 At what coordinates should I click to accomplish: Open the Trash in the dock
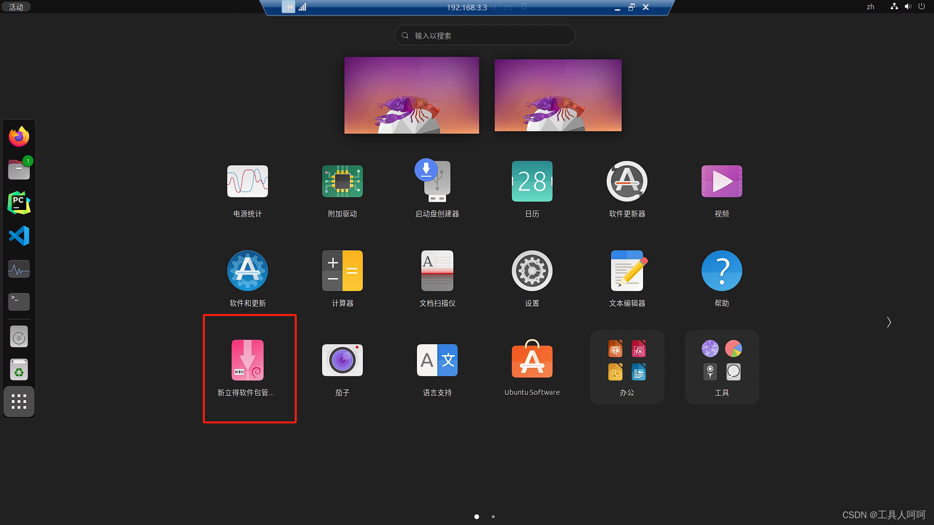pyautogui.click(x=19, y=370)
